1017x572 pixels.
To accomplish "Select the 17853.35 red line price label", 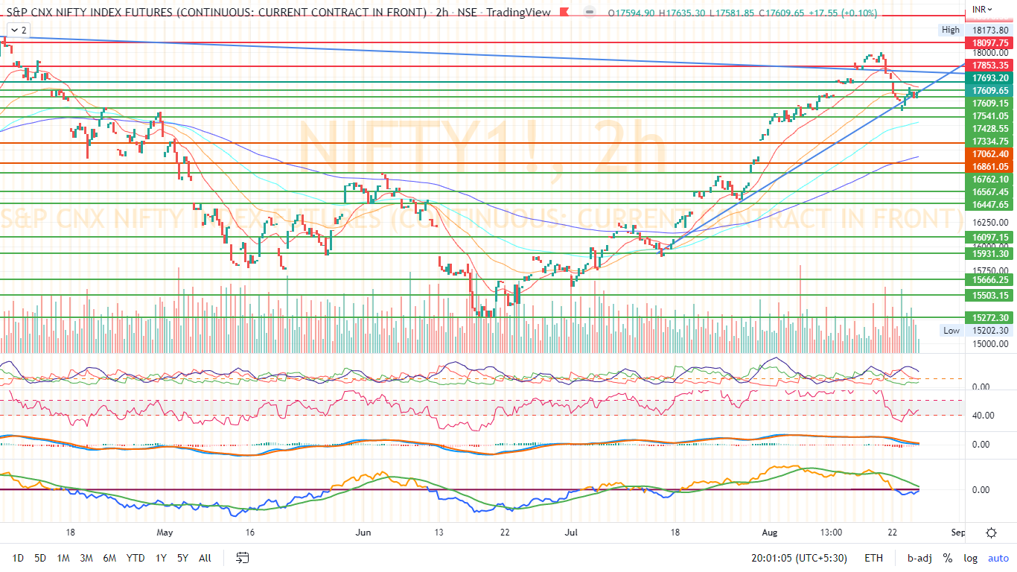I will click(x=989, y=66).
